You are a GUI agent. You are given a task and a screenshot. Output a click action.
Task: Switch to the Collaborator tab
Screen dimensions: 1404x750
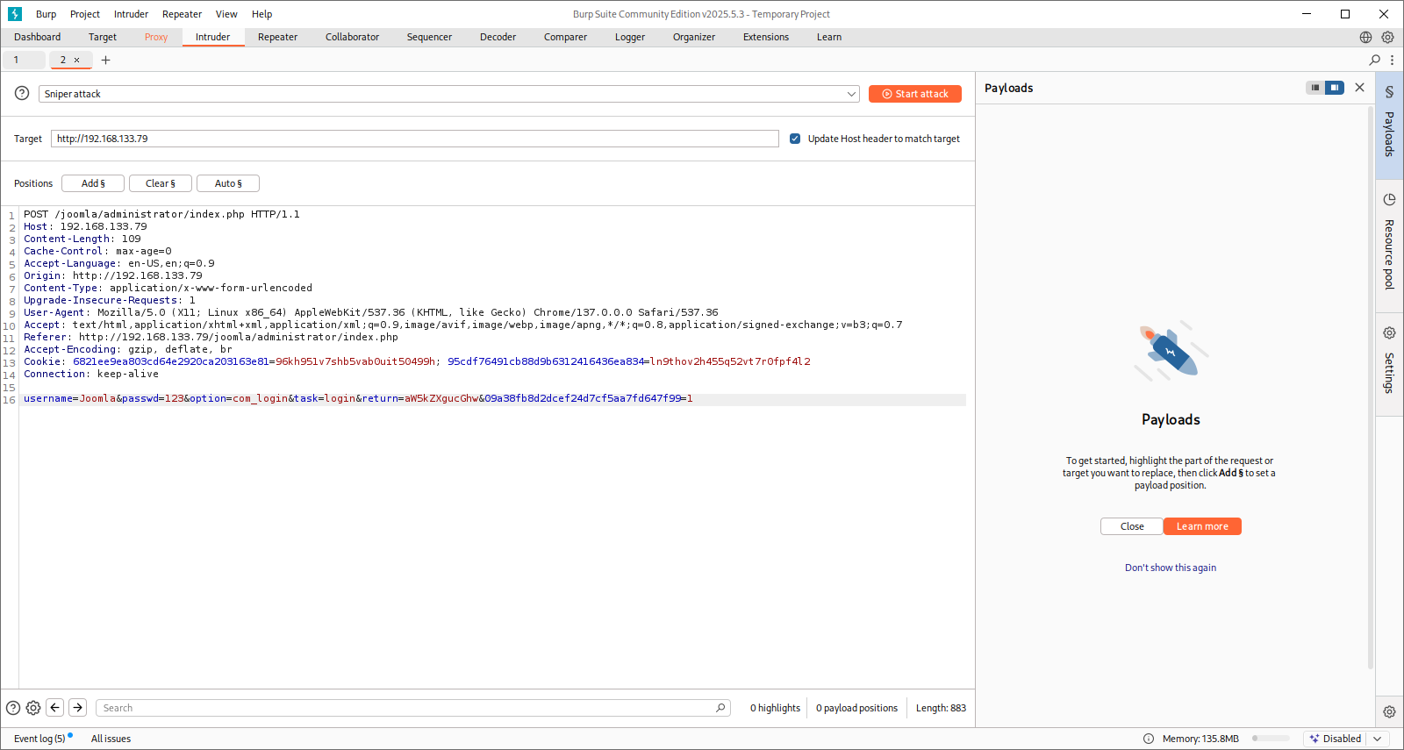pos(352,37)
